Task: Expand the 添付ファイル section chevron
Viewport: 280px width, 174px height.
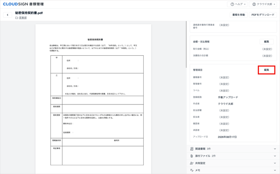Action: (x=275, y=156)
